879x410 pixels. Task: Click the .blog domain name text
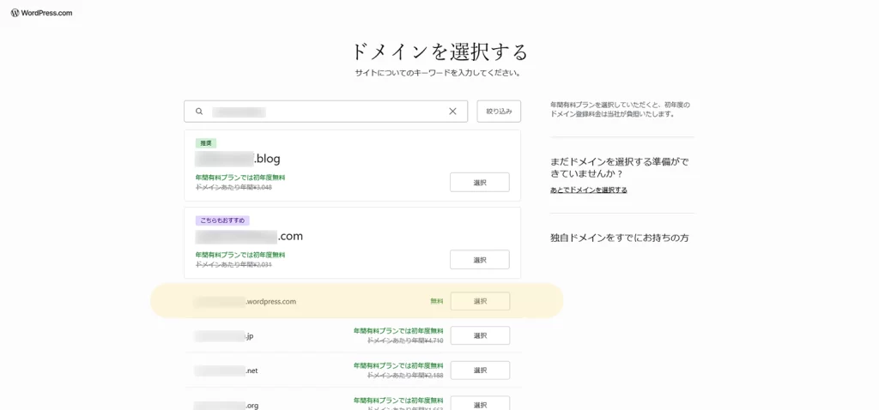(x=238, y=159)
